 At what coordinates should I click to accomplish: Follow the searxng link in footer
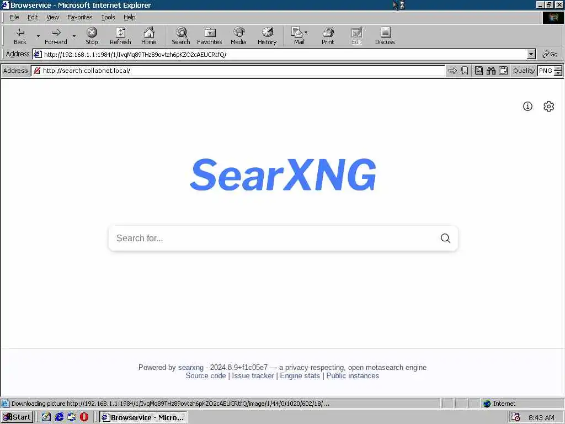(190, 367)
